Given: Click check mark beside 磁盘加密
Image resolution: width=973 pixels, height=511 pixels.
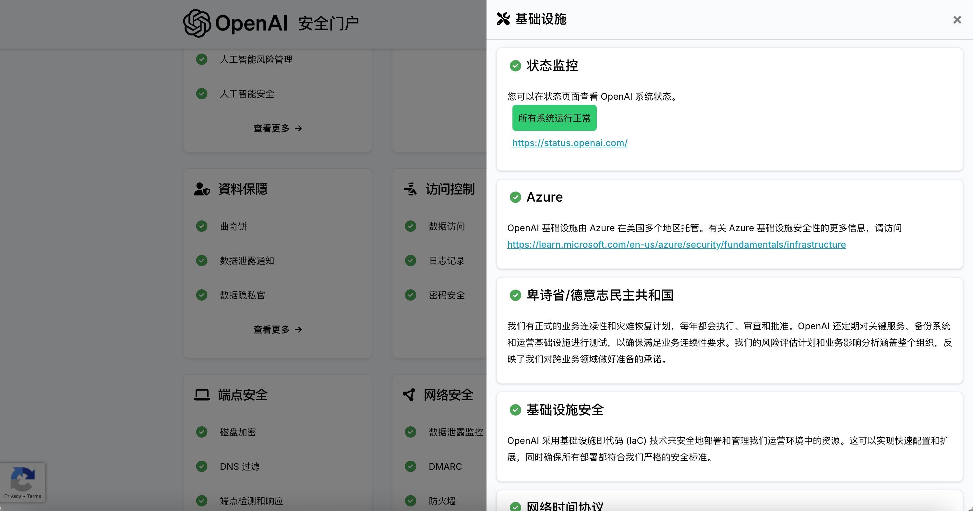Looking at the screenshot, I should point(202,432).
